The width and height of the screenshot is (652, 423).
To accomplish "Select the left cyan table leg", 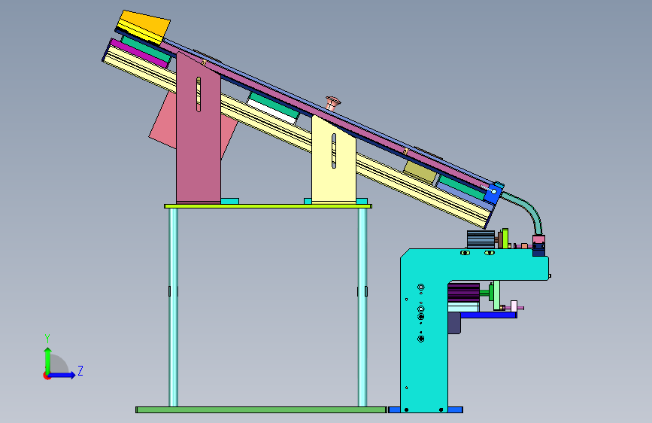I will coord(174,307).
